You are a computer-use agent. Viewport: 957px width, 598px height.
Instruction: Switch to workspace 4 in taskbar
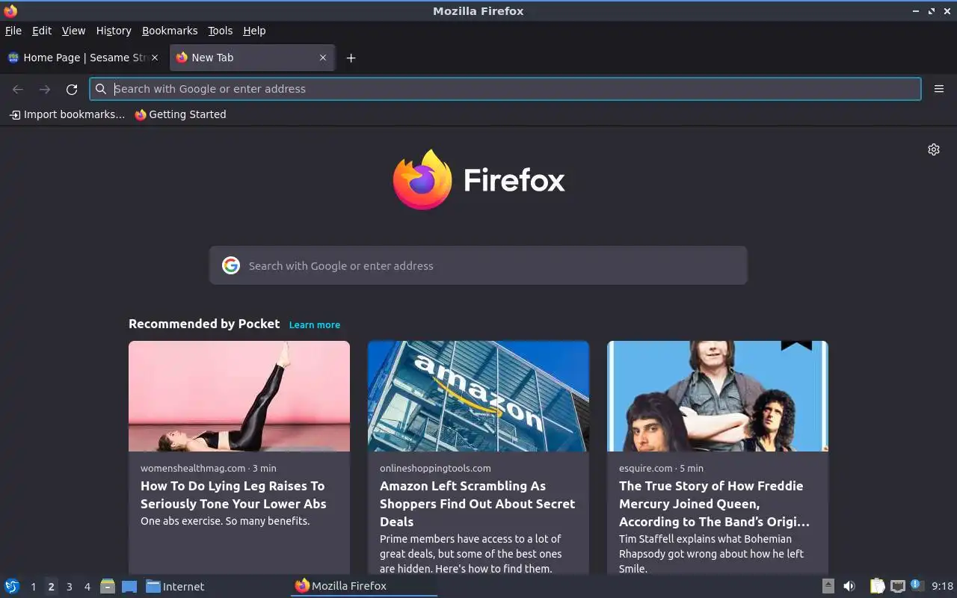87,587
